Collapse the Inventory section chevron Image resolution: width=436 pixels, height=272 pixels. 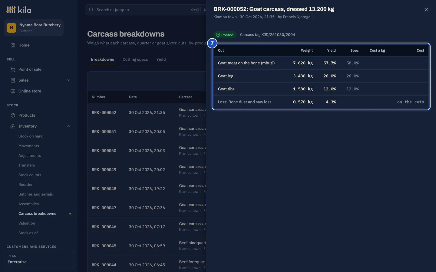pyautogui.click(x=69, y=126)
